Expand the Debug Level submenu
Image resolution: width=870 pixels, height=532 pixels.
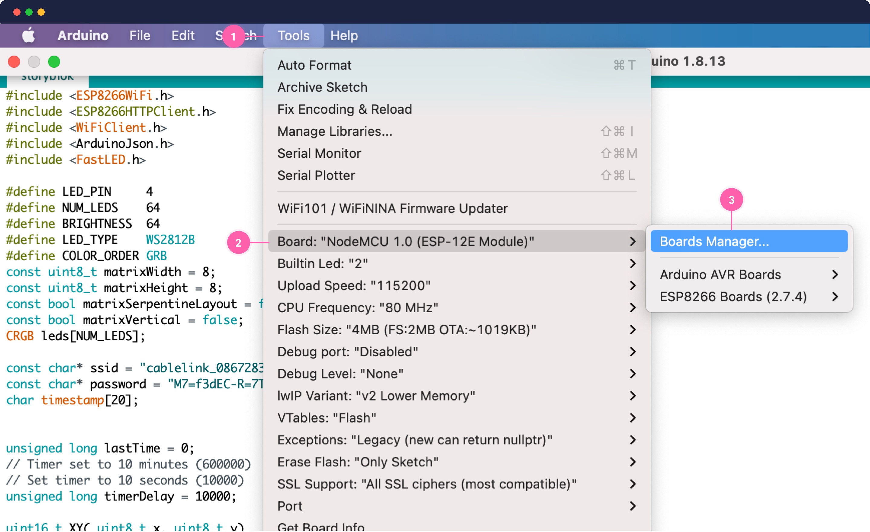coord(457,374)
